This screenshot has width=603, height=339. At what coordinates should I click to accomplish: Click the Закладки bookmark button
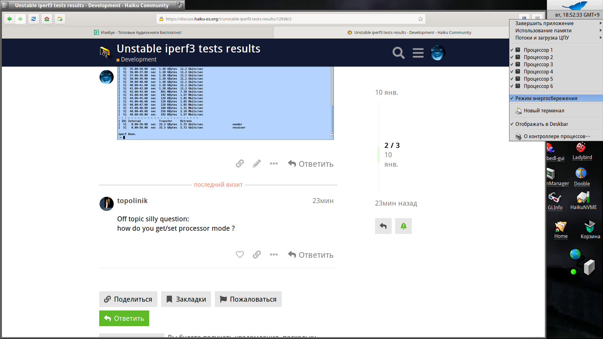[186, 299]
